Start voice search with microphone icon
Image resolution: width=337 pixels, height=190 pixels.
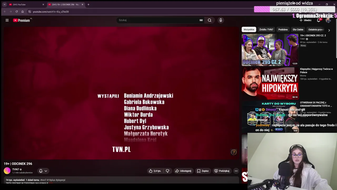click(221, 20)
